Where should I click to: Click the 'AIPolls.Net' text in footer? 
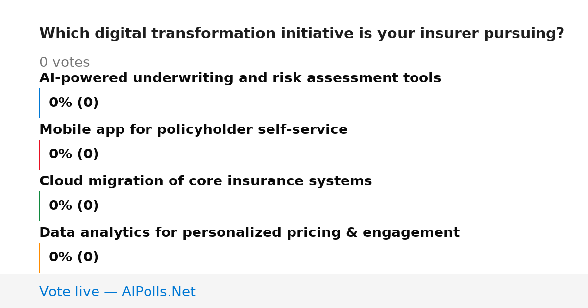(159, 292)
